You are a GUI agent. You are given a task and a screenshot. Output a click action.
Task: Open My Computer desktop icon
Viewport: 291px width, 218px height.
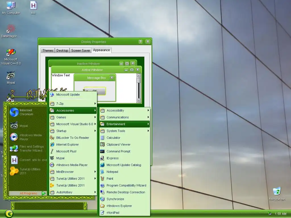(x=11, y=8)
